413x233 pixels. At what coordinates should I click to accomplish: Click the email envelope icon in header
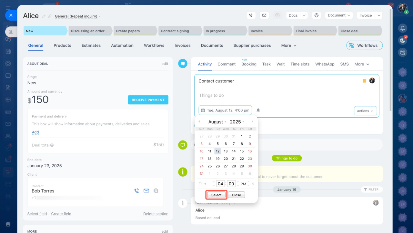264,15
